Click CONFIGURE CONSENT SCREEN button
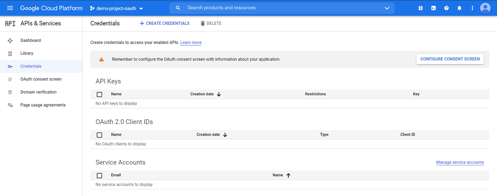 pos(450,59)
